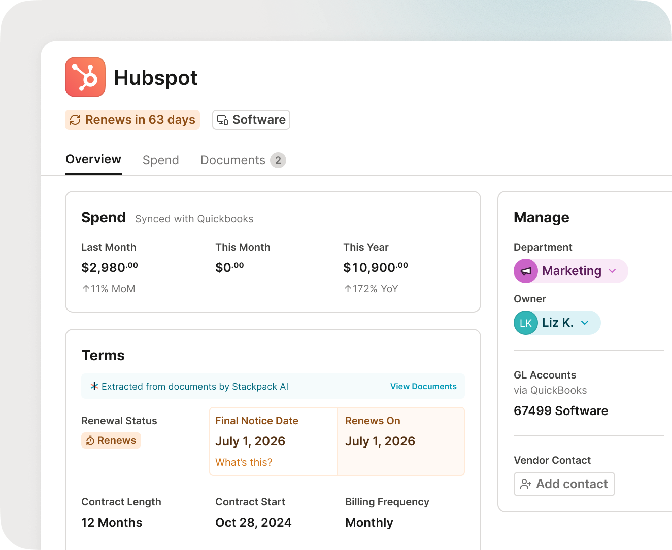Viewport: 672px width, 550px height.
Task: Click the Stackpack AI asterisk icon
Action: [x=94, y=386]
